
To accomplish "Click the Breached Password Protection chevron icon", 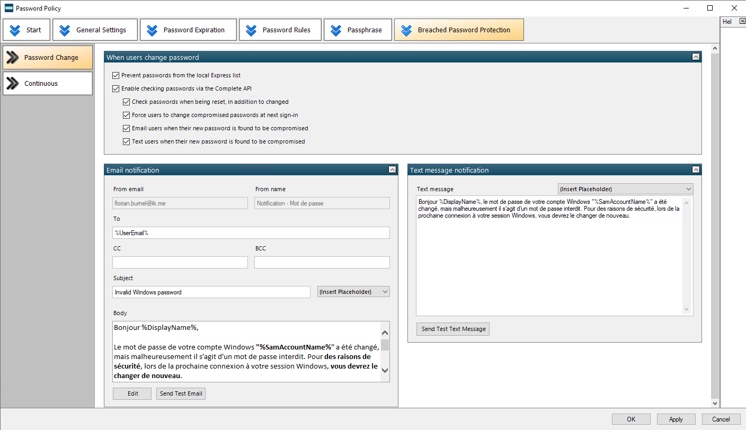I will pos(406,30).
